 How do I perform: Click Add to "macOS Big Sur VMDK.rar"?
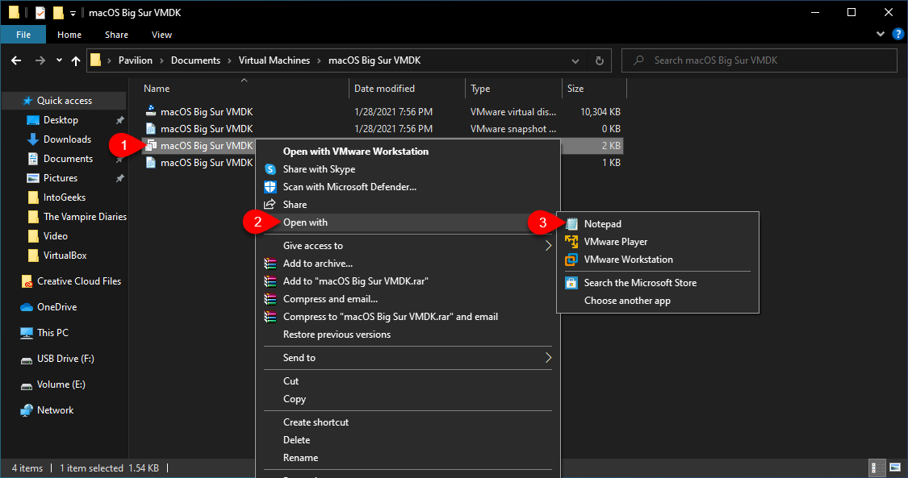(x=408, y=281)
